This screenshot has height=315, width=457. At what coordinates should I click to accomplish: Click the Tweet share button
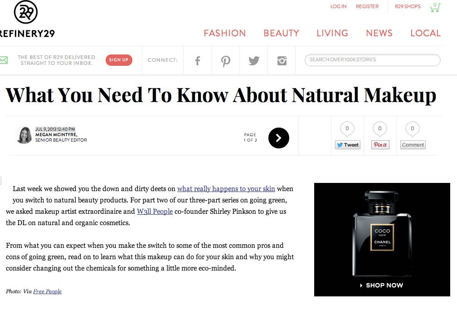click(x=348, y=145)
